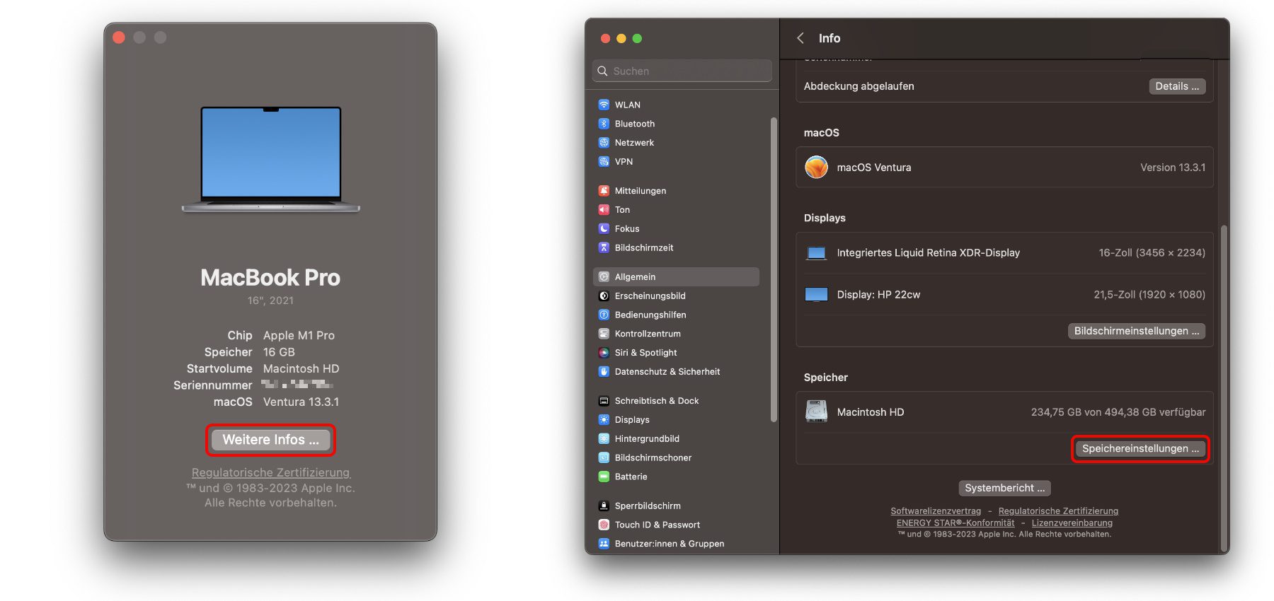Open the Softwarelizenzvertrag link
The height and width of the screenshot is (601, 1274).
coord(935,511)
